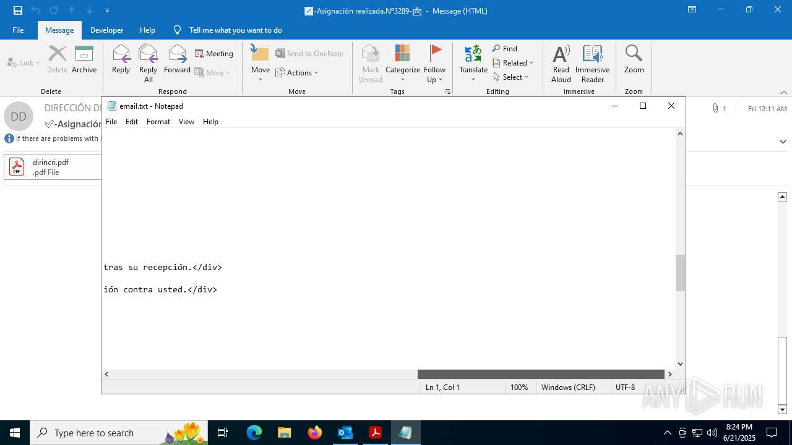Click Find in the Editing group
792x445 pixels.
click(x=505, y=48)
